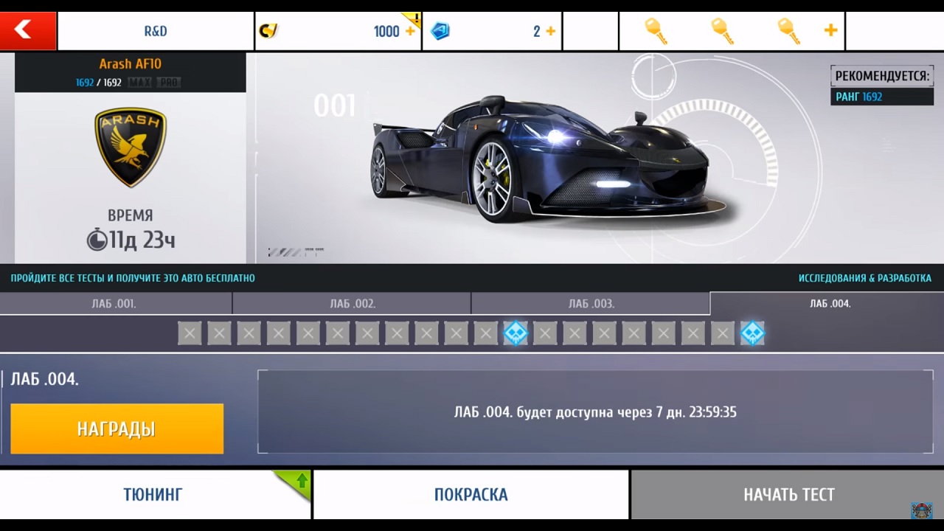Screen dimensions: 944x531
Task: Open the ЛАБ .003. tab
Action: (x=591, y=304)
